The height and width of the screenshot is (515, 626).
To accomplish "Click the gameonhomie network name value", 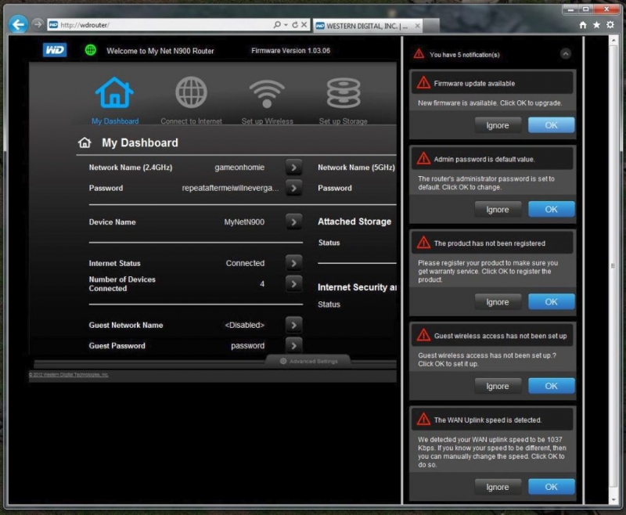I will point(239,167).
